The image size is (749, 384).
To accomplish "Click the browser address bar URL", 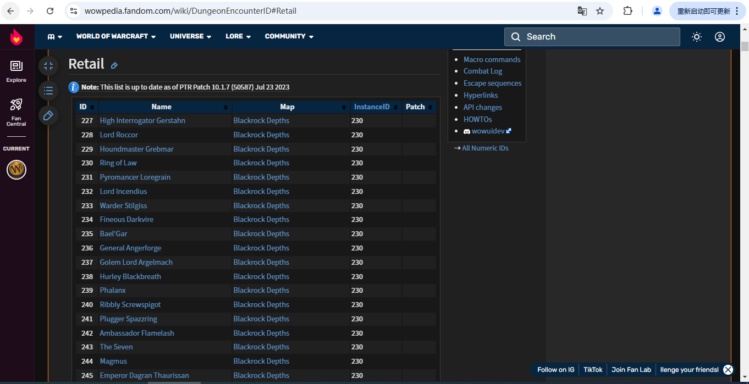I will (190, 11).
